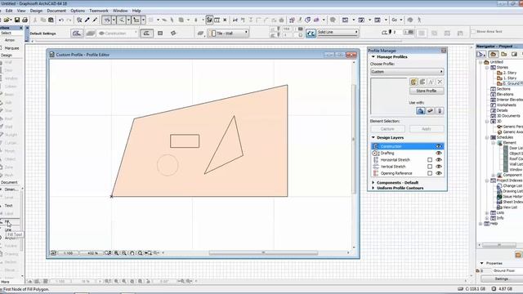Image resolution: width=523 pixels, height=294 pixels.
Task: Check the Vertical Stretch checkbox
Action: pyautogui.click(x=430, y=167)
